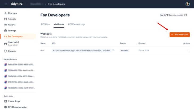Open second recent project in the list

(x=20, y=70)
